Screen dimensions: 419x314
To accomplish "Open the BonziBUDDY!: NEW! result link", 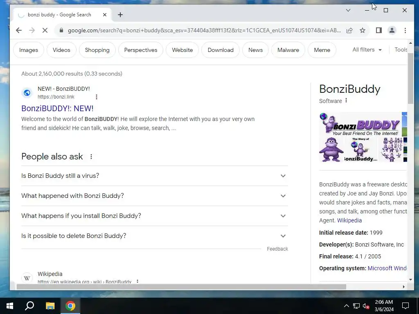I will pos(57,108).
